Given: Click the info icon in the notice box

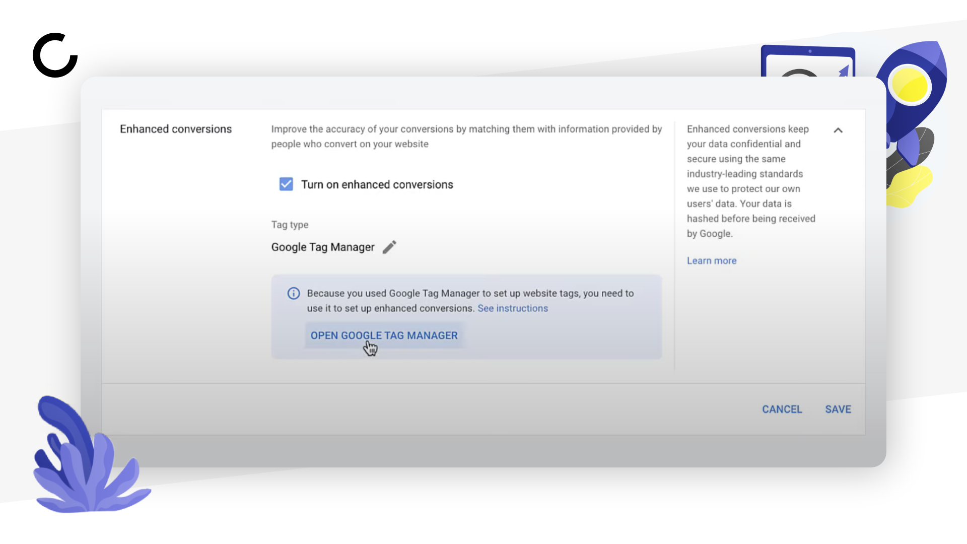Looking at the screenshot, I should (x=294, y=293).
